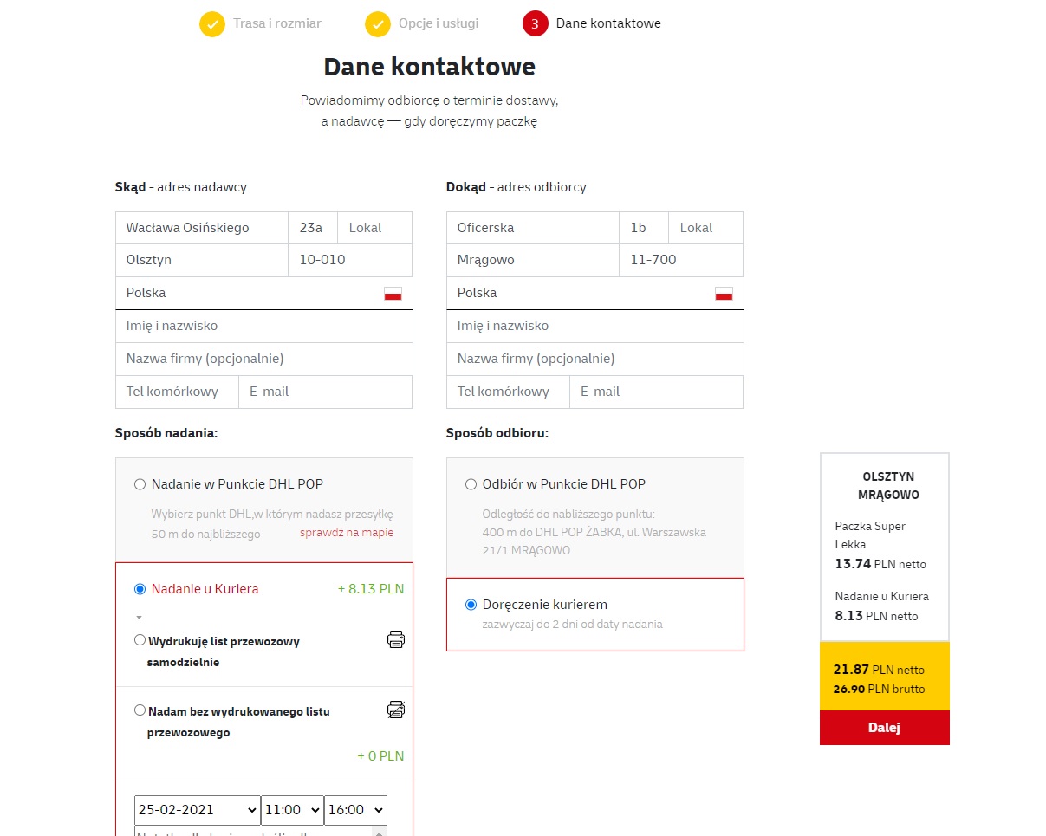Click recipient street field Oficerska
1046x836 pixels.
coord(533,228)
